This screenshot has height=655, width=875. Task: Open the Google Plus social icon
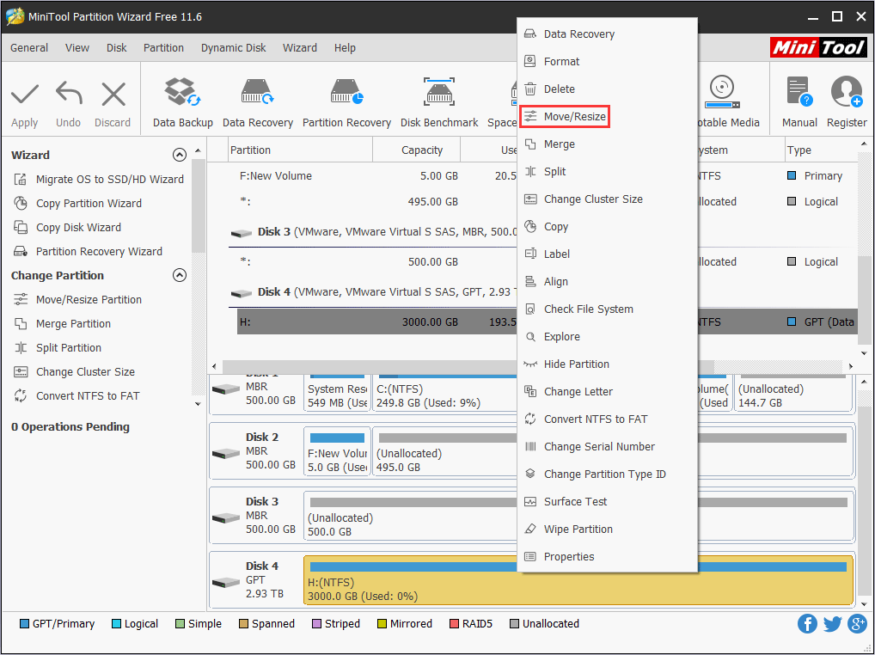pyautogui.click(x=857, y=624)
